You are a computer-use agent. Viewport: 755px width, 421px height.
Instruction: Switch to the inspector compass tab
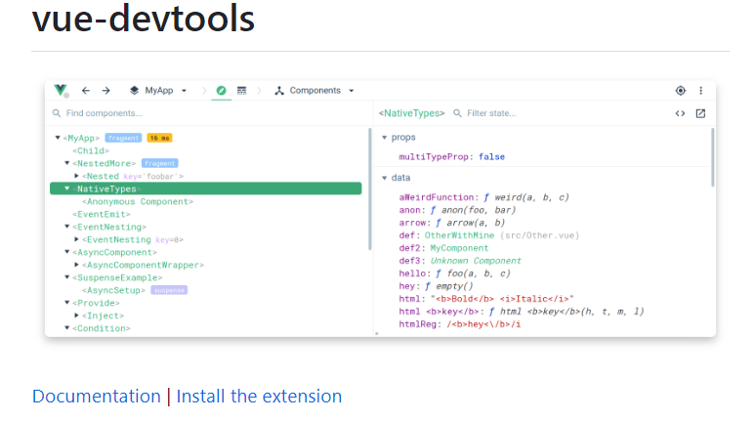click(x=221, y=91)
